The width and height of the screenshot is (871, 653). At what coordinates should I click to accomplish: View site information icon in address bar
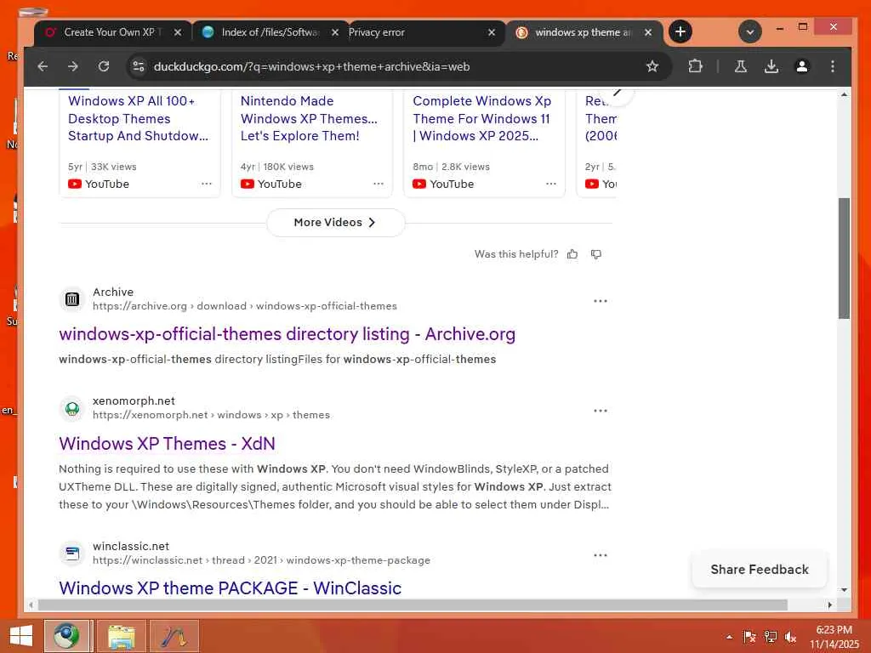138,66
